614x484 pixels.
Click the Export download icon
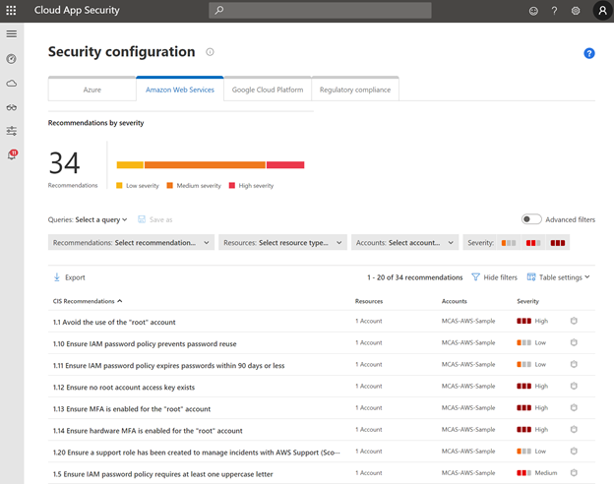(57, 277)
